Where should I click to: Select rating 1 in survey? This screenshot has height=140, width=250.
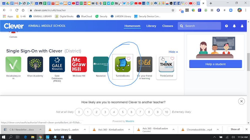[x=88, y=112]
